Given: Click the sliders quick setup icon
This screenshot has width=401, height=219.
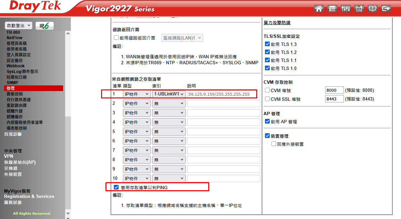Looking at the screenshot, I should [x=346, y=9].
